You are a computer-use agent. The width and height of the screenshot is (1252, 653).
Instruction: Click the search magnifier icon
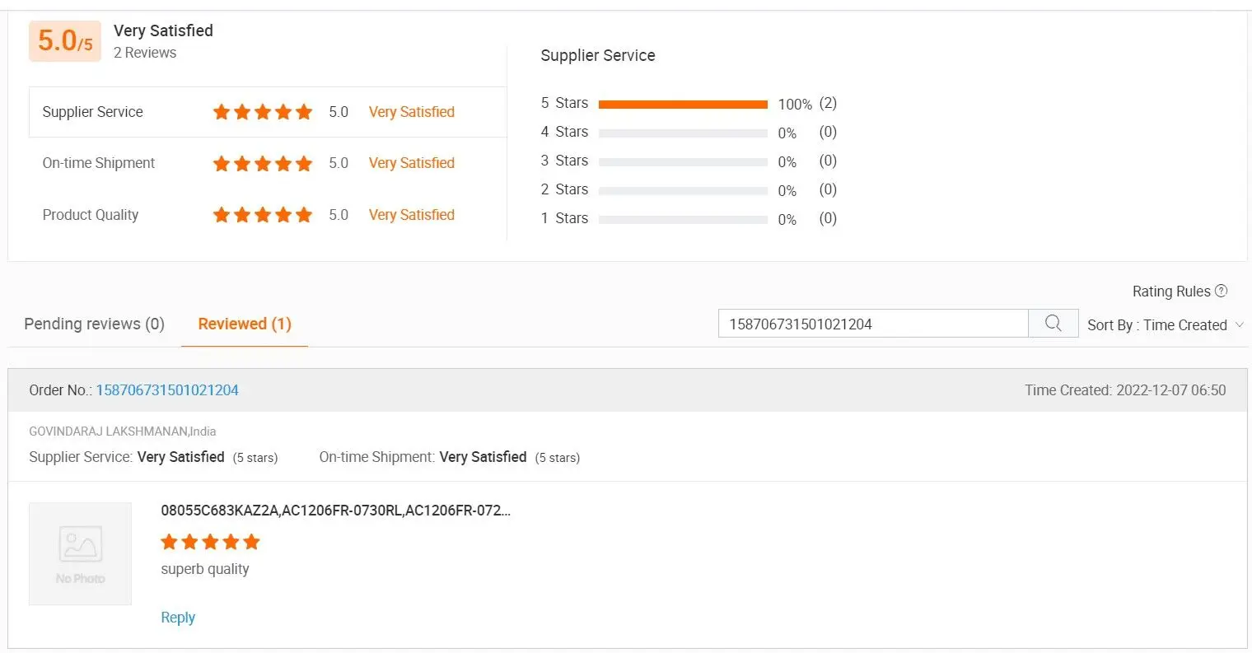coord(1053,324)
